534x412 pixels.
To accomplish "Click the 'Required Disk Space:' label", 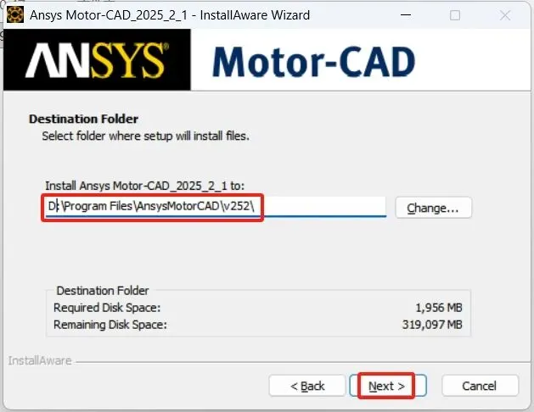I will click(x=107, y=308).
